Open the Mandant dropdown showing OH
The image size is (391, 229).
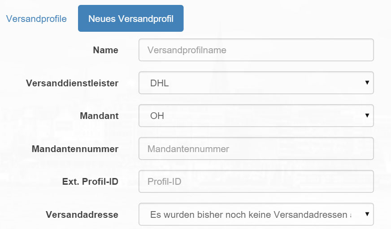click(x=256, y=116)
